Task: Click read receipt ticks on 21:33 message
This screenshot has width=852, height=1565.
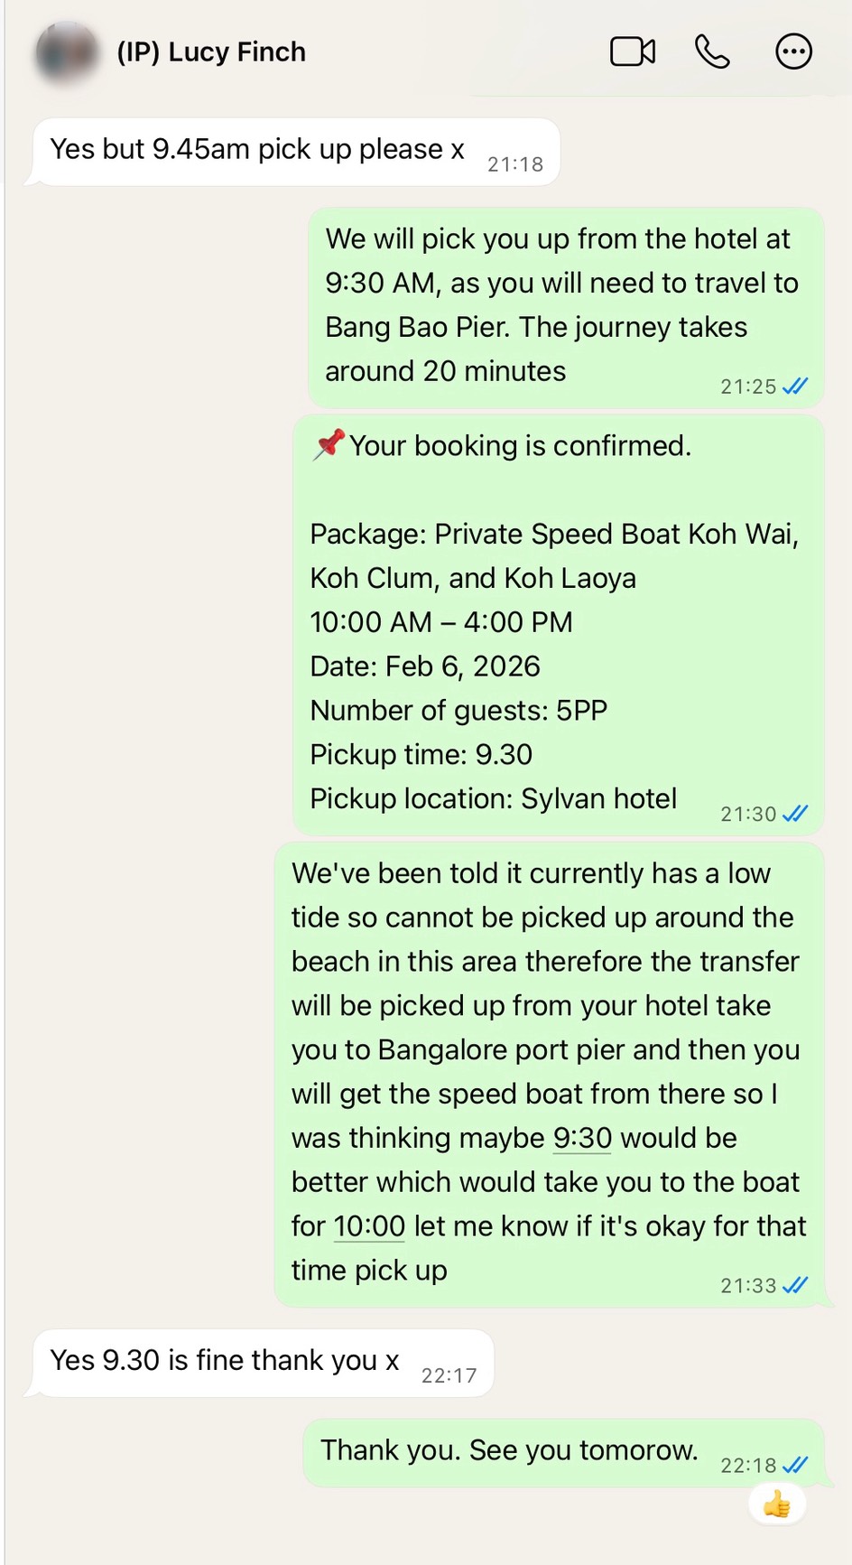Action: [795, 1285]
